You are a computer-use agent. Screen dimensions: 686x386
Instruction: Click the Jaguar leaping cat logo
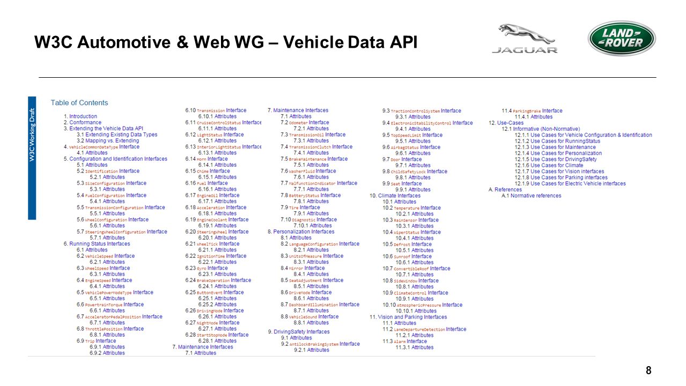coord(525,38)
